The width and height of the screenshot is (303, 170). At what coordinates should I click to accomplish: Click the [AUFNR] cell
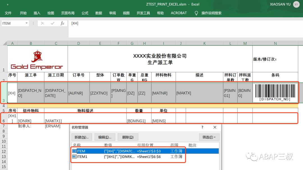pyautogui.click(x=79, y=93)
